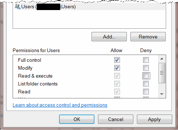Screen dimensions: 178x130
Task: Toggle Allow for List folder contents
Action: click(x=117, y=84)
